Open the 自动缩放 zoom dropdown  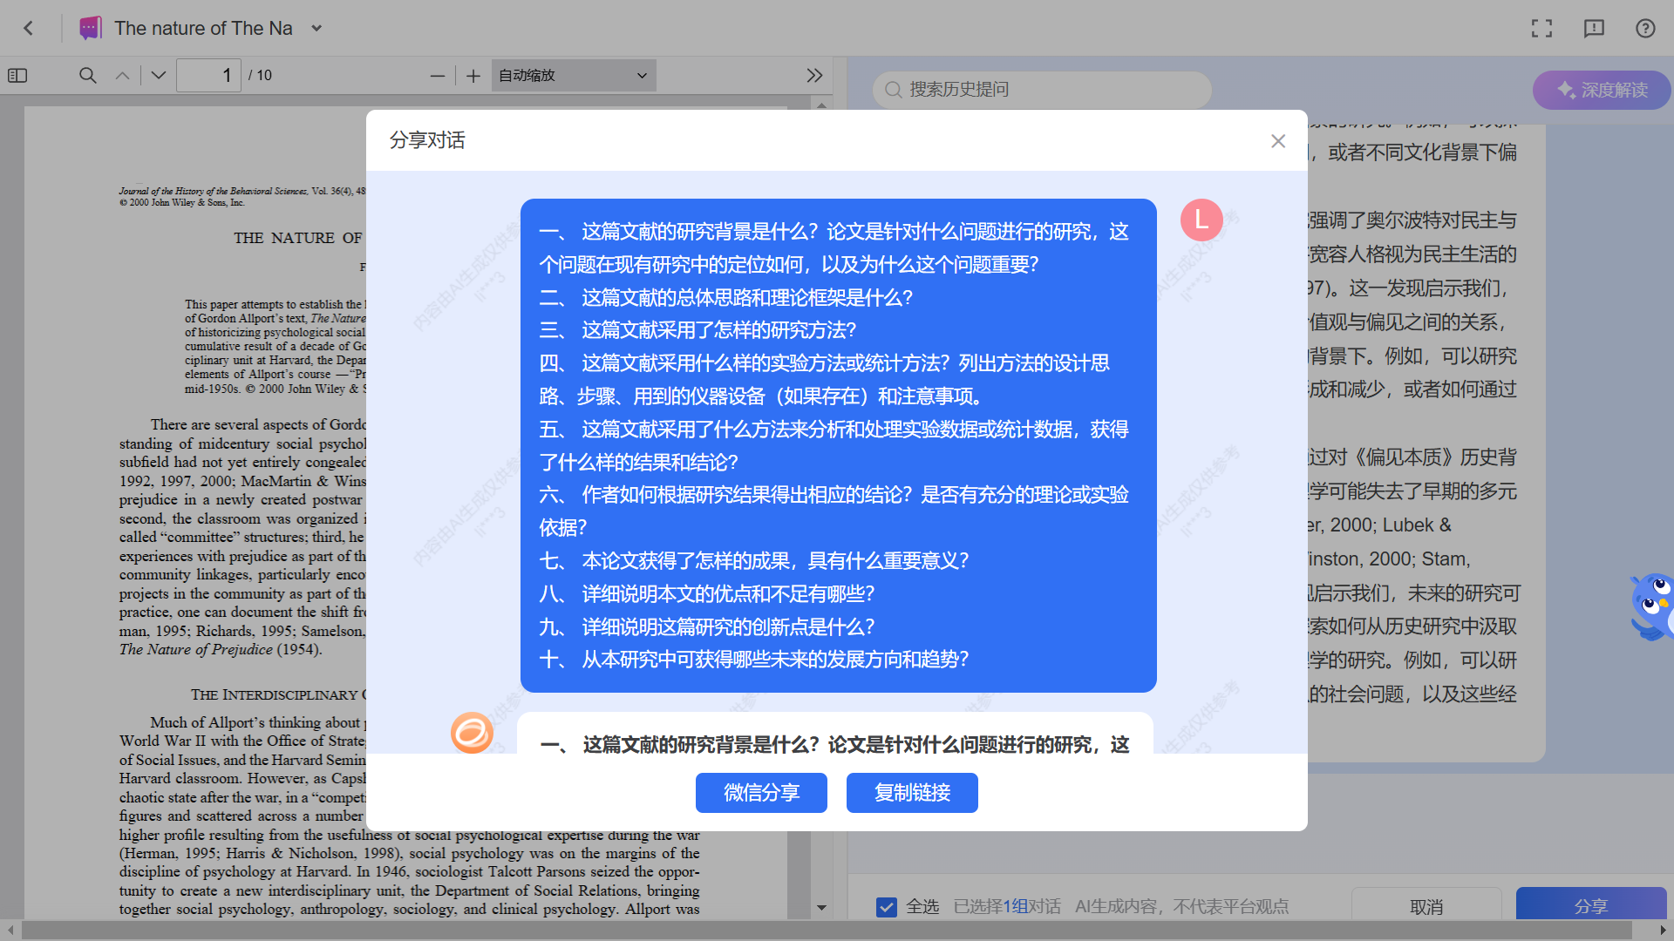click(573, 75)
